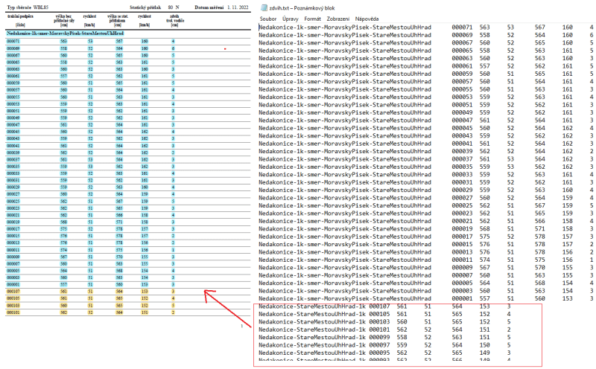Screen dimensions: 596x369
Task: Select yellow row 000105 in the report table
Action: [128, 298]
